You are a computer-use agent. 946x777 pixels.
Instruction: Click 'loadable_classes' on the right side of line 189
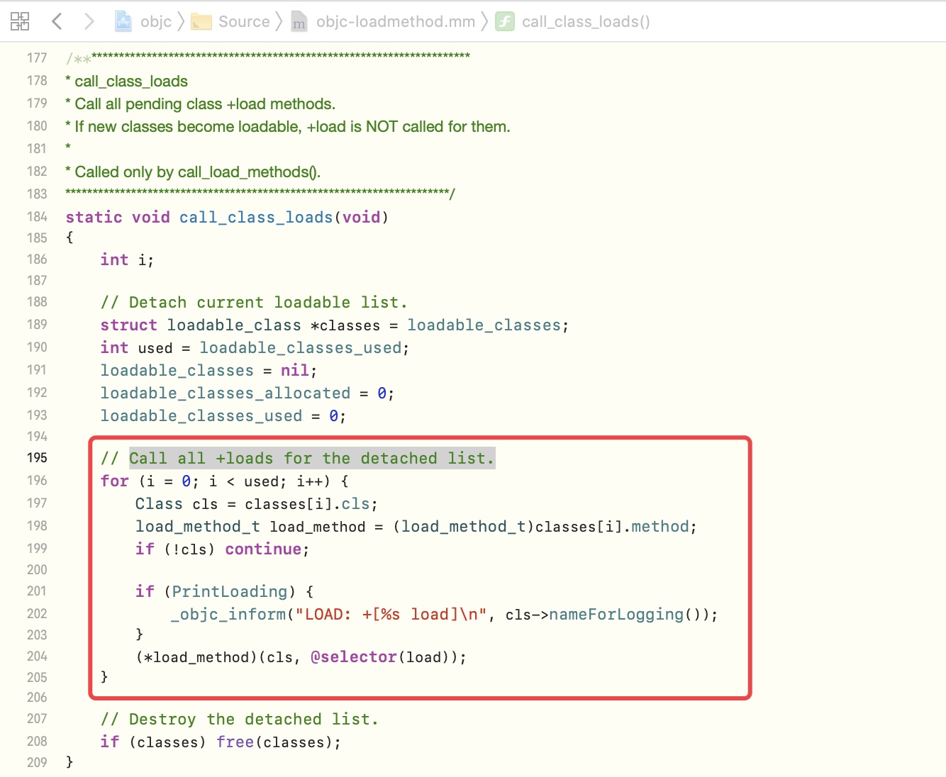484,325
